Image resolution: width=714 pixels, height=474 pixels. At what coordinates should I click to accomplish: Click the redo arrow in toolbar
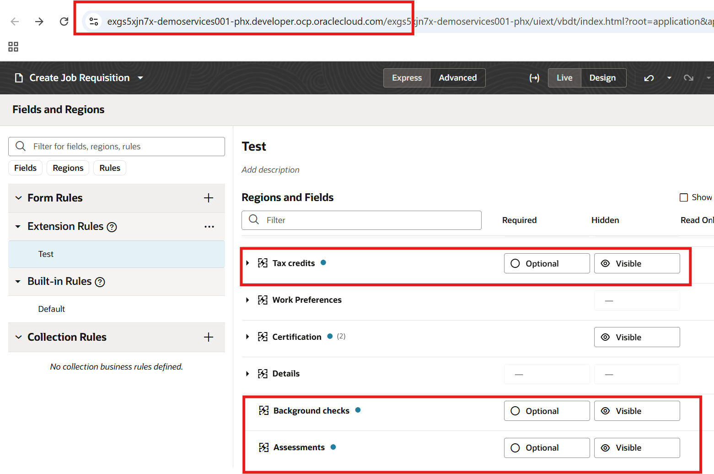click(x=688, y=78)
